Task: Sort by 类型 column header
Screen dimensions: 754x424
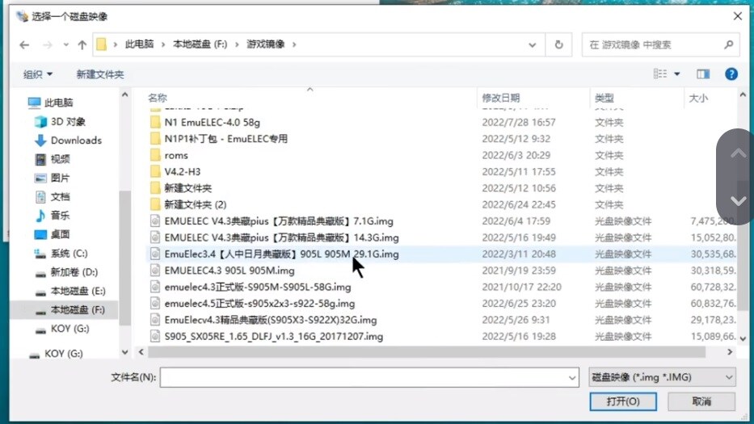Action: (604, 98)
